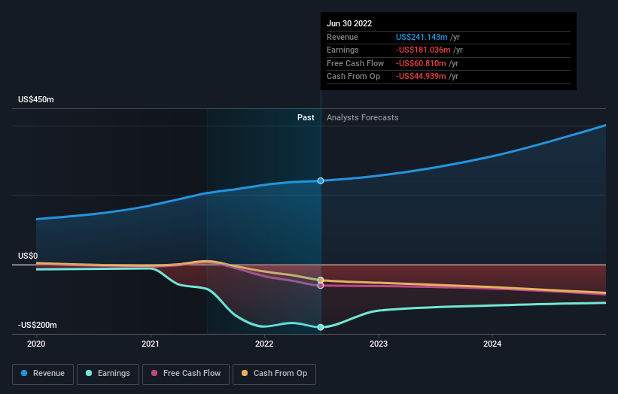Viewport: 618px width, 394px height.
Task: Click the Jun 30 2022 tooltip date
Action: [349, 23]
